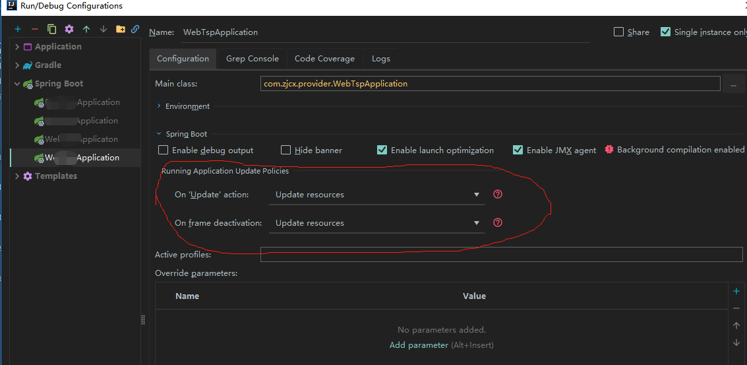Screen dimensions: 747x365
Task: Click the Move into new folder icon
Action: pyautogui.click(x=120, y=29)
